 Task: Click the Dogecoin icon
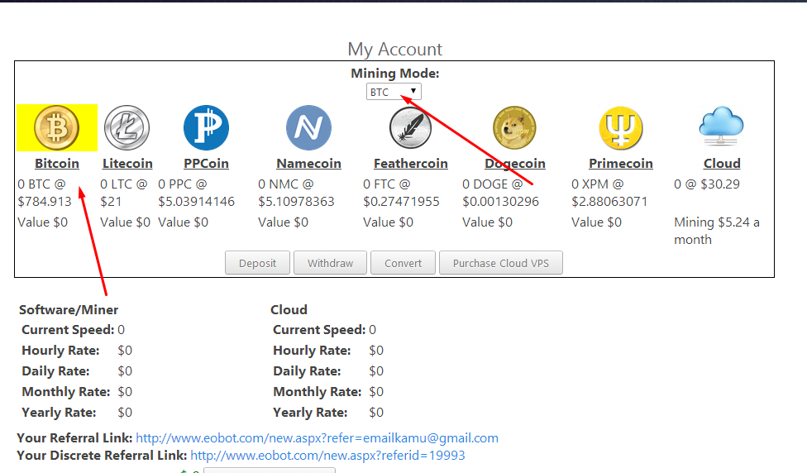(x=514, y=128)
